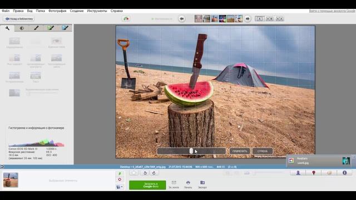Click the fill light tool icon
The width and height of the screenshot is (356, 200).
(14, 93)
